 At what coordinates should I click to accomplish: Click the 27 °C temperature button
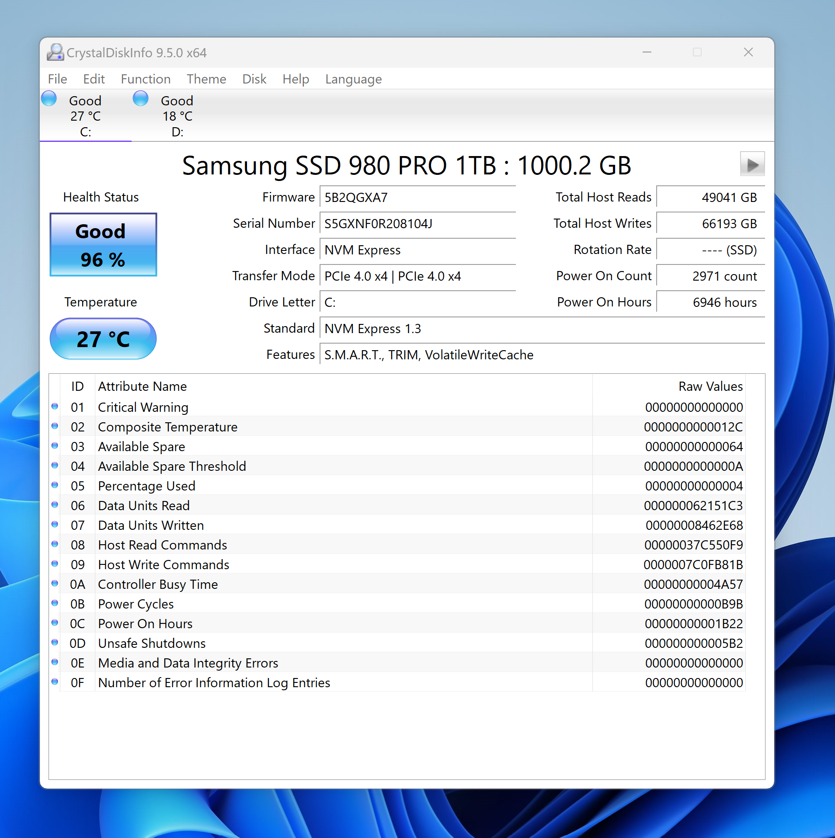coord(103,339)
